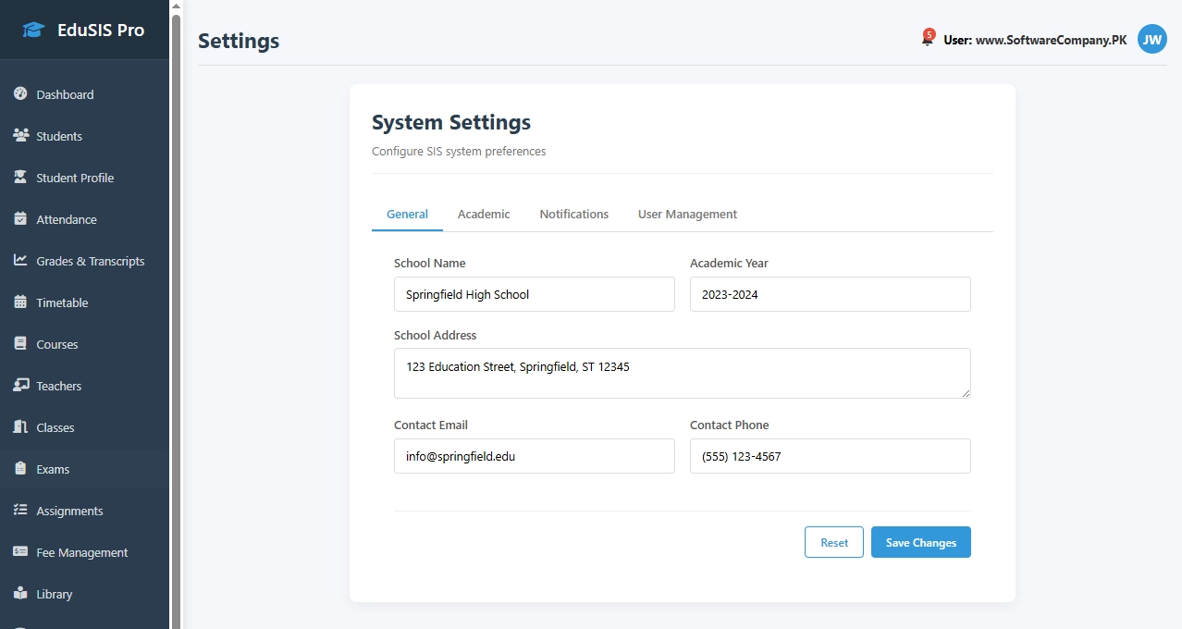The image size is (1182, 629).
Task: Open the Dashboard section
Action: (x=65, y=94)
